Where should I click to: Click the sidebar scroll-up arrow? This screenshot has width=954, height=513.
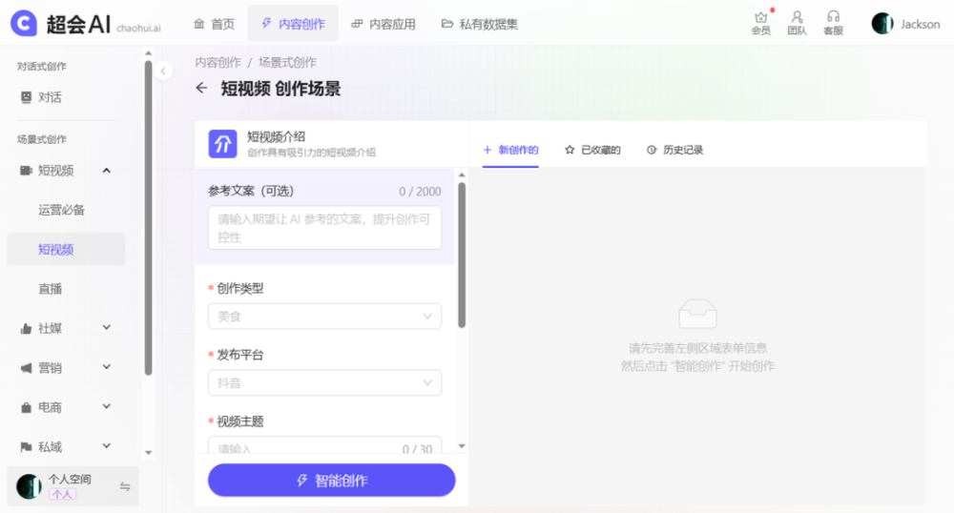pyautogui.click(x=149, y=53)
